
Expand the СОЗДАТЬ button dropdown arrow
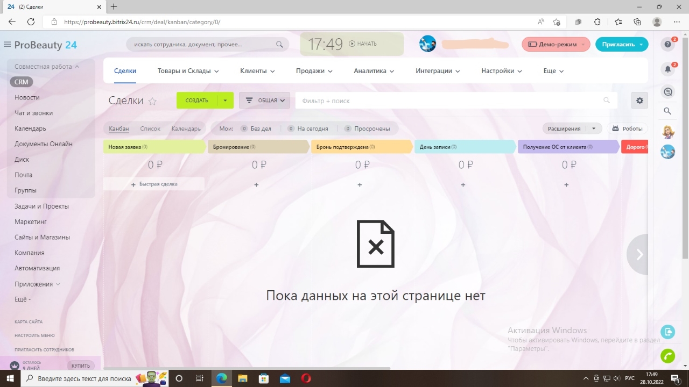[x=226, y=101]
